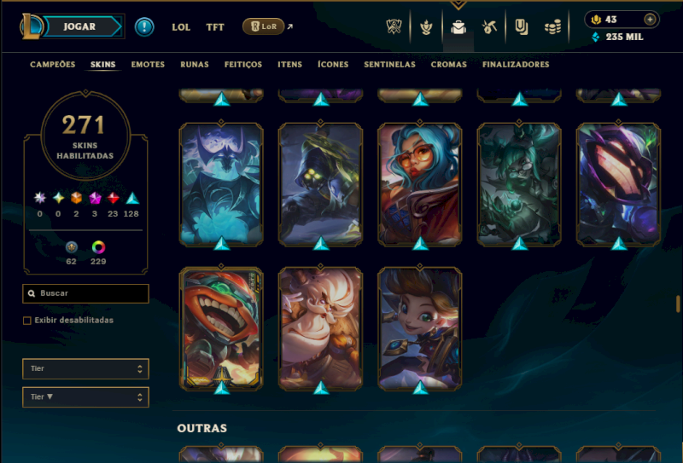
Task: Open the Clash trophy icon
Action: [394, 27]
